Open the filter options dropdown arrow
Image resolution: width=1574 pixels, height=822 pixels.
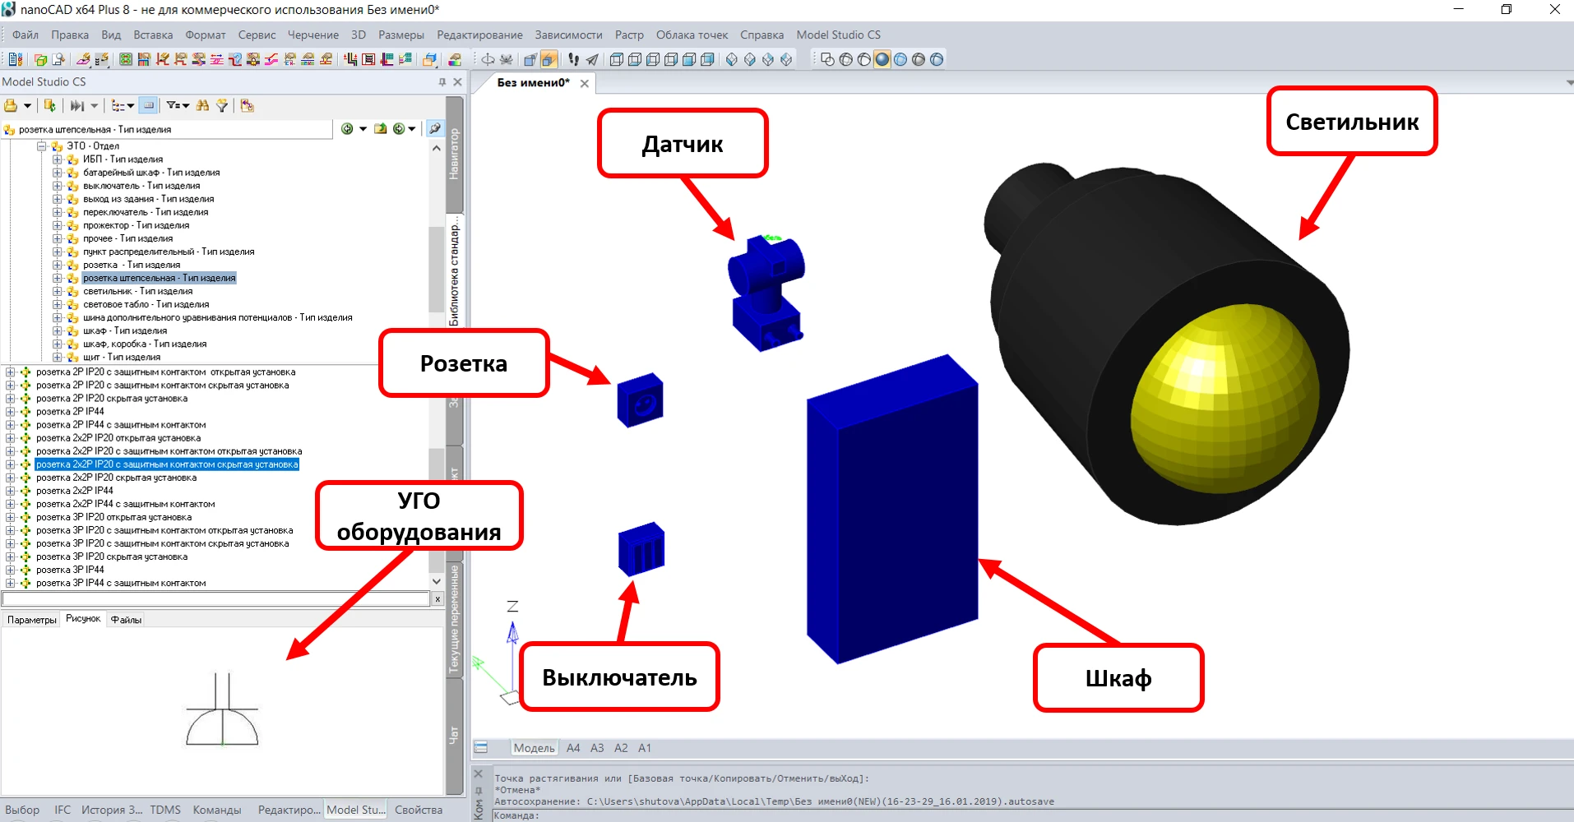[x=186, y=105]
